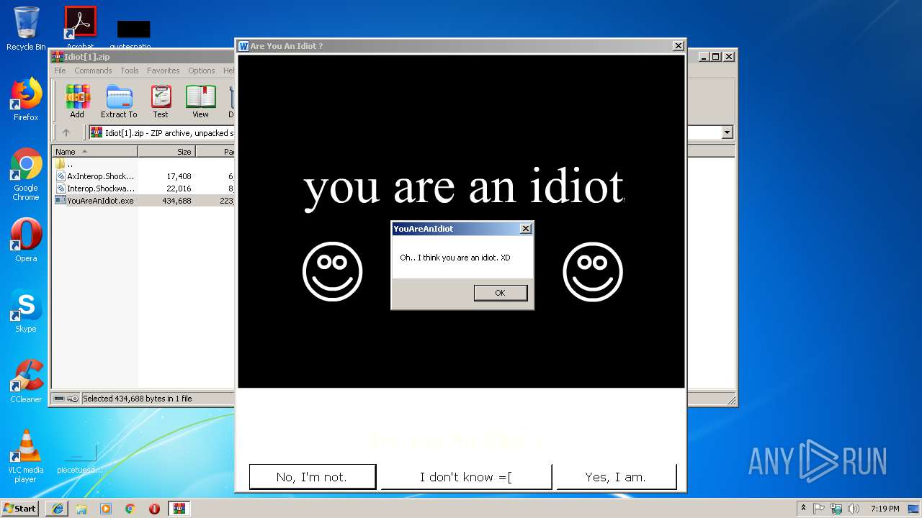Open the Action Center flag icon
The height and width of the screenshot is (518, 922).
tap(819, 509)
